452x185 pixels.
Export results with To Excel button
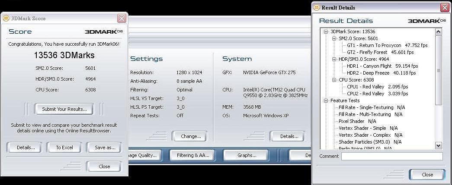point(64,147)
